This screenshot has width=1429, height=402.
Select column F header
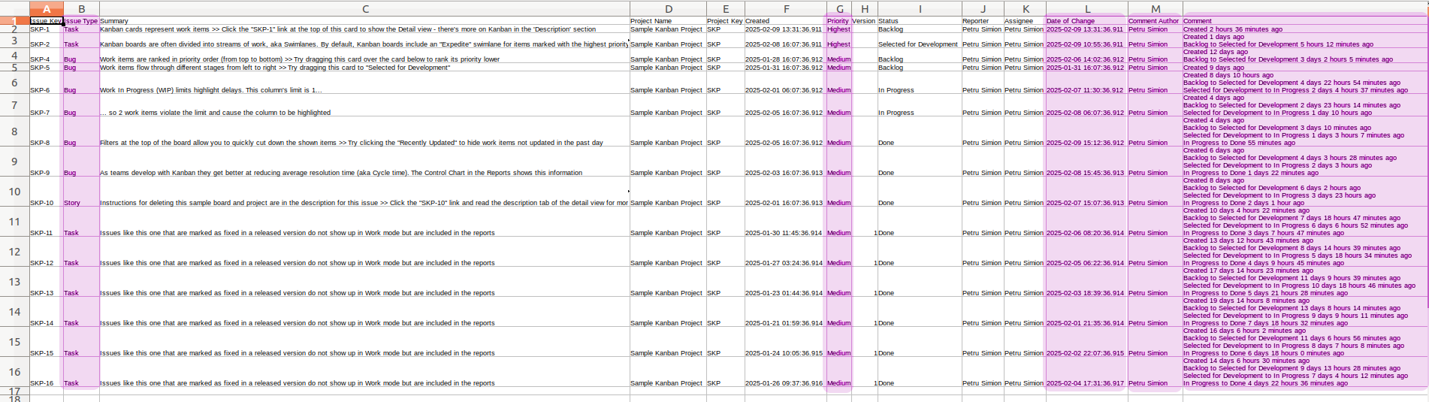(x=785, y=9)
